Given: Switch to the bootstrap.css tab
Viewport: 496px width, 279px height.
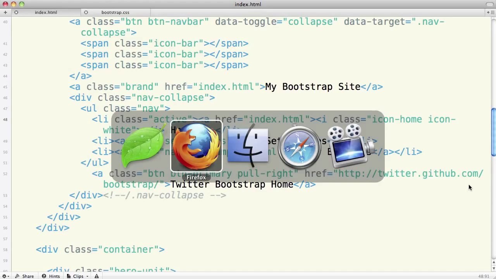Looking at the screenshot, I should (115, 12).
